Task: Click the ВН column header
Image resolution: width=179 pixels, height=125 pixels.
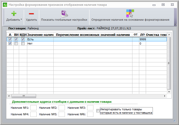Action: coord(16,35)
